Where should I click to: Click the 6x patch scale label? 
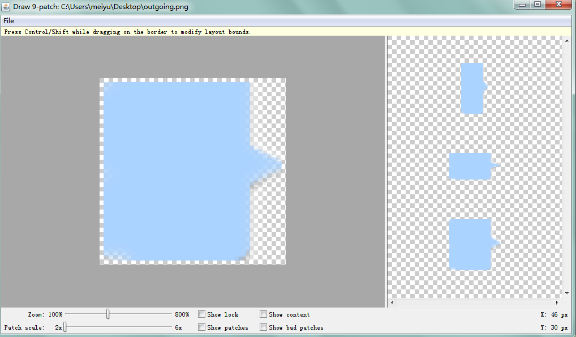click(x=178, y=327)
